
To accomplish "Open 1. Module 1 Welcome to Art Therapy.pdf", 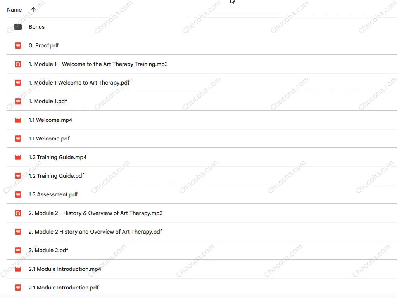I will [x=79, y=83].
